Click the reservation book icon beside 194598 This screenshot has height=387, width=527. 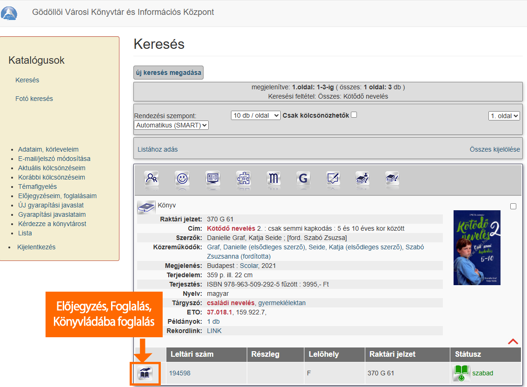click(x=145, y=373)
